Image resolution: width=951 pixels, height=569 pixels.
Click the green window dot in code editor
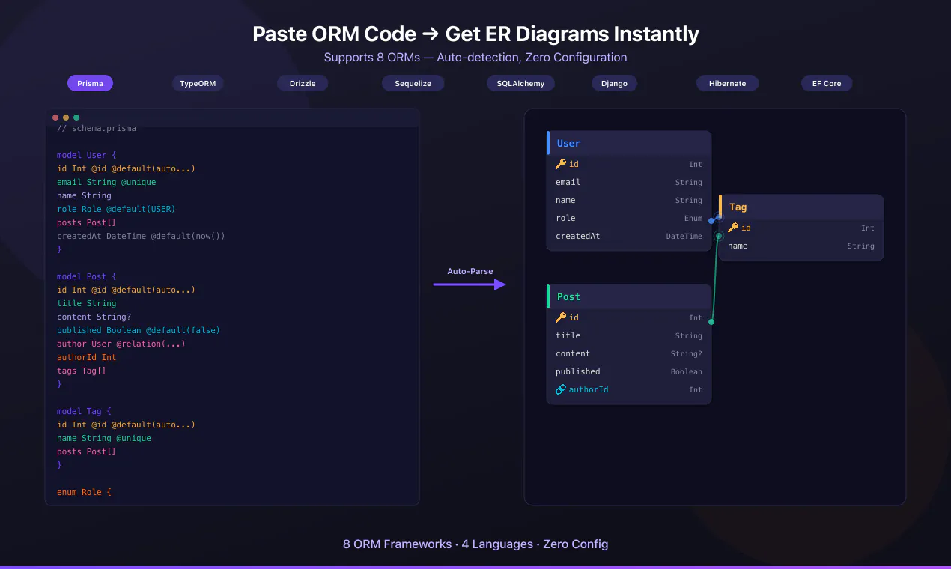click(x=76, y=118)
